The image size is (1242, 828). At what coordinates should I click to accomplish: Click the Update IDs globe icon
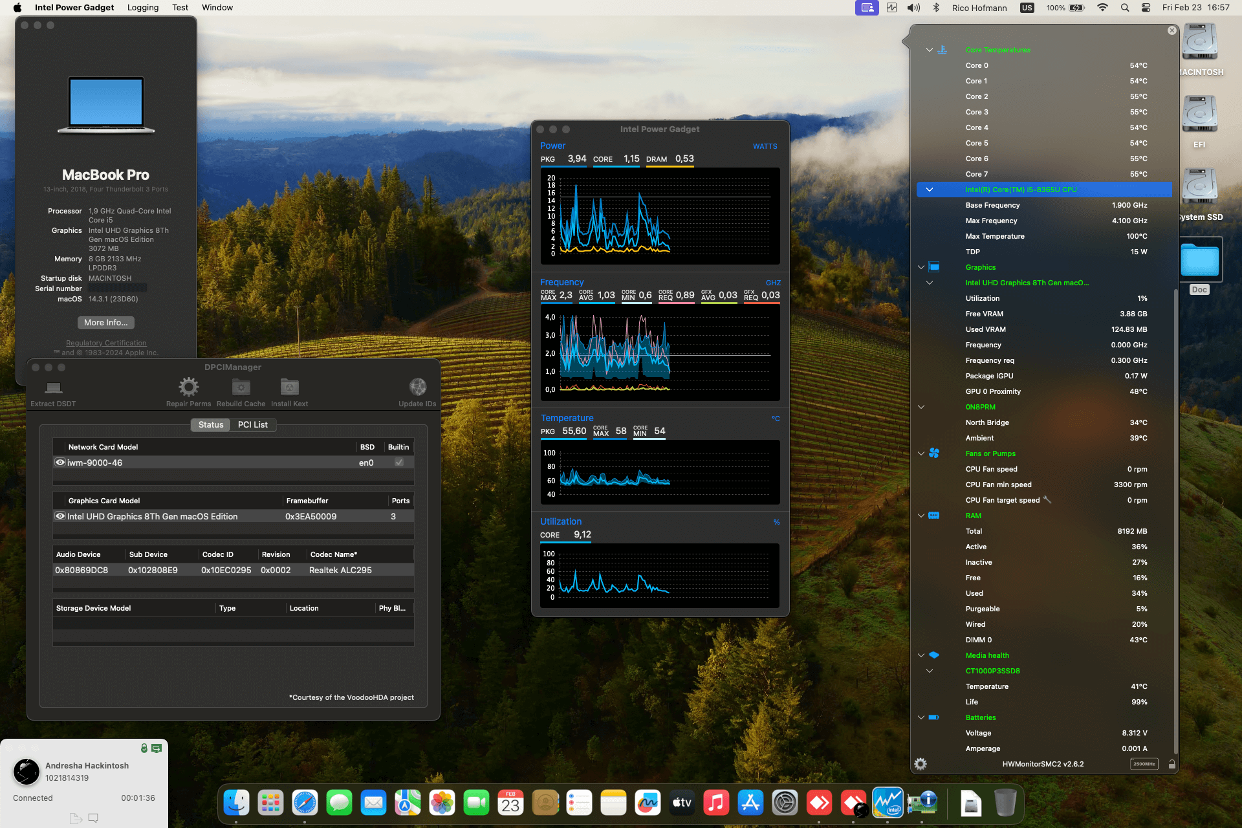coord(417,388)
